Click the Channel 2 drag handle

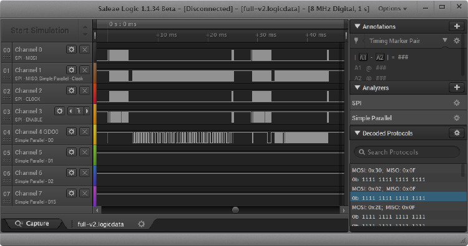coord(7,98)
